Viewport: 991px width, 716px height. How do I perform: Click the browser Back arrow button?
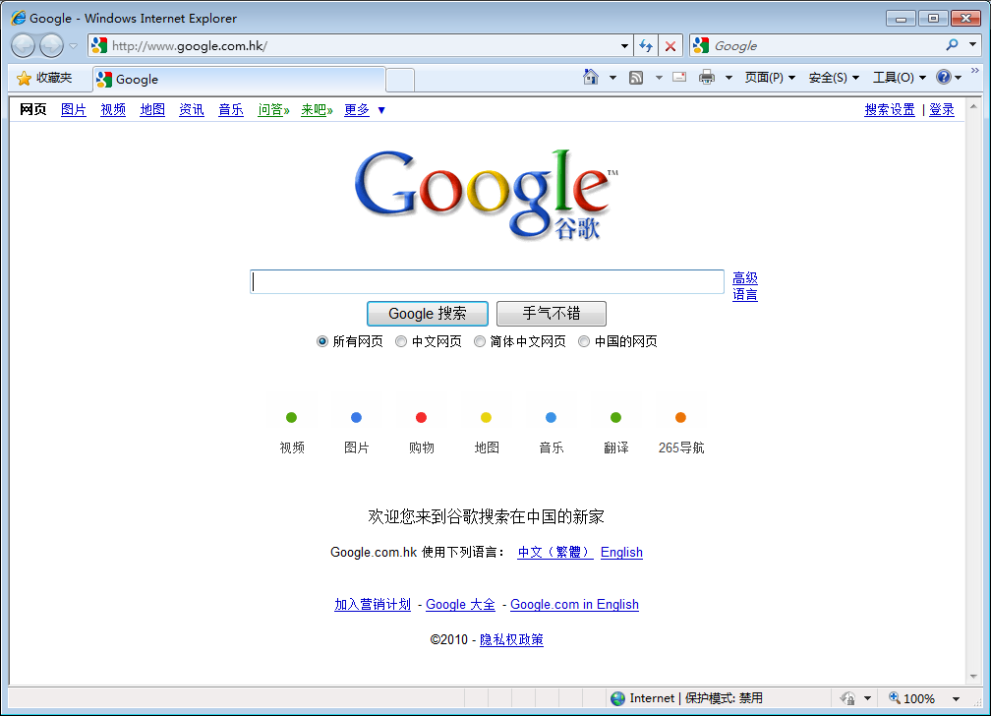click(x=23, y=45)
